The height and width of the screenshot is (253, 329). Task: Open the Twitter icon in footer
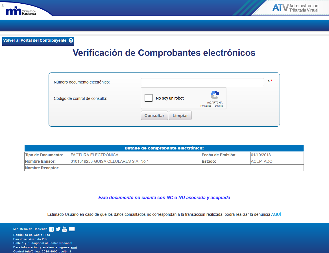point(58,229)
